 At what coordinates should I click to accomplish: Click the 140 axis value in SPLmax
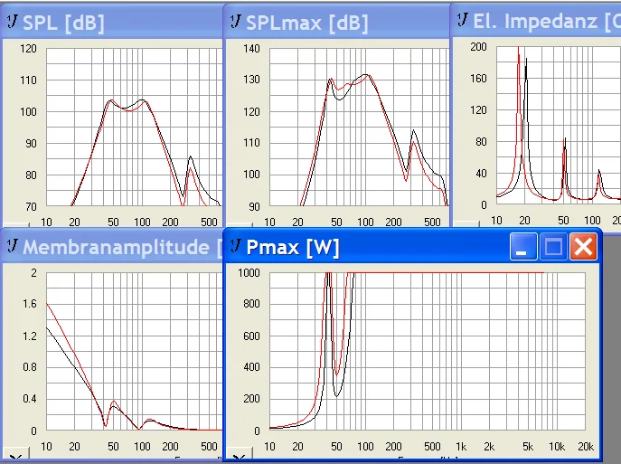[x=251, y=48]
